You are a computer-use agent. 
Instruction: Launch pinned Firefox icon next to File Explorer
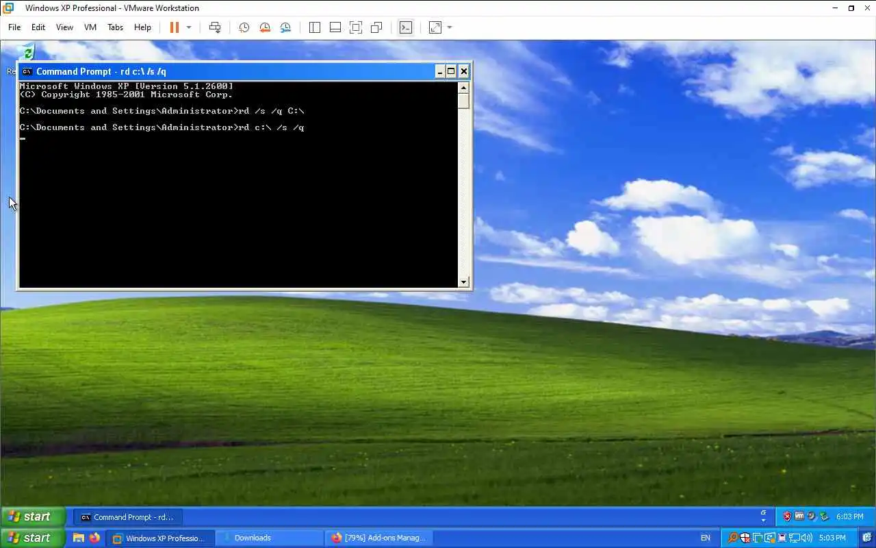94,538
